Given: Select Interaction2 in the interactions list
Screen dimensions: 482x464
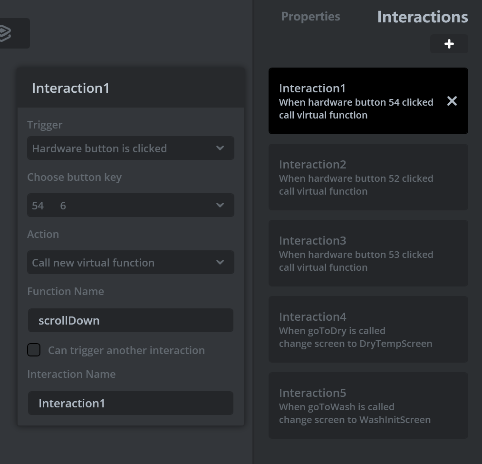Looking at the screenshot, I should [x=368, y=177].
